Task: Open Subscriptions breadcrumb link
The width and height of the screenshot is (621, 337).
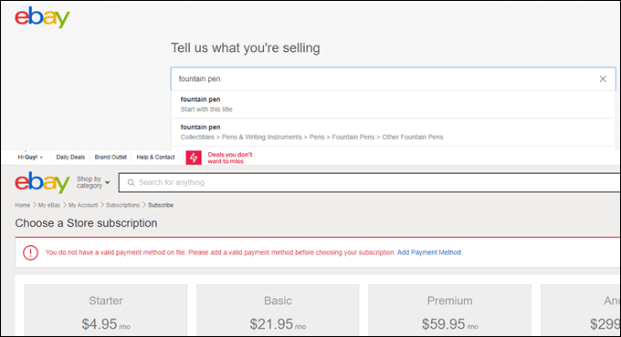Action: click(x=122, y=205)
